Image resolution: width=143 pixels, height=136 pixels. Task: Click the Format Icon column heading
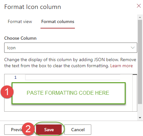click(33, 7)
